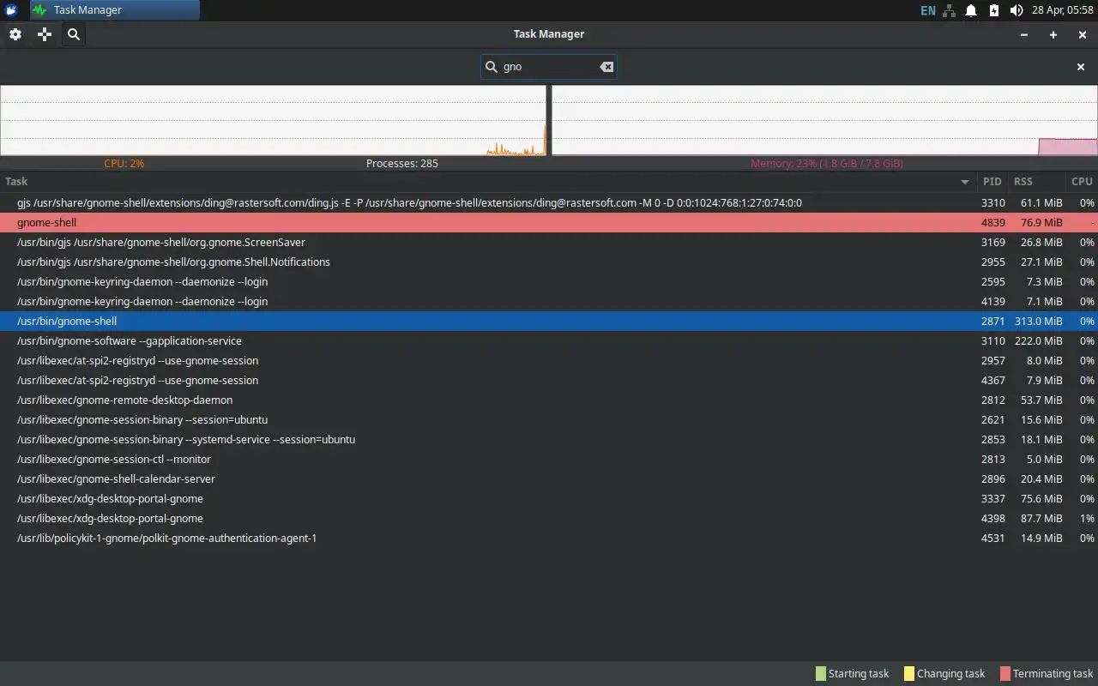Click the Processes: 285 label
The height and width of the screenshot is (686, 1098).
point(402,164)
